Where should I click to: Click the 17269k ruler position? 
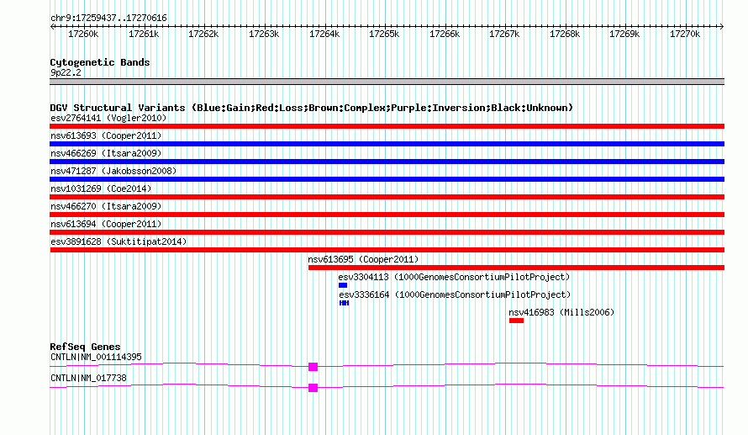coord(624,34)
